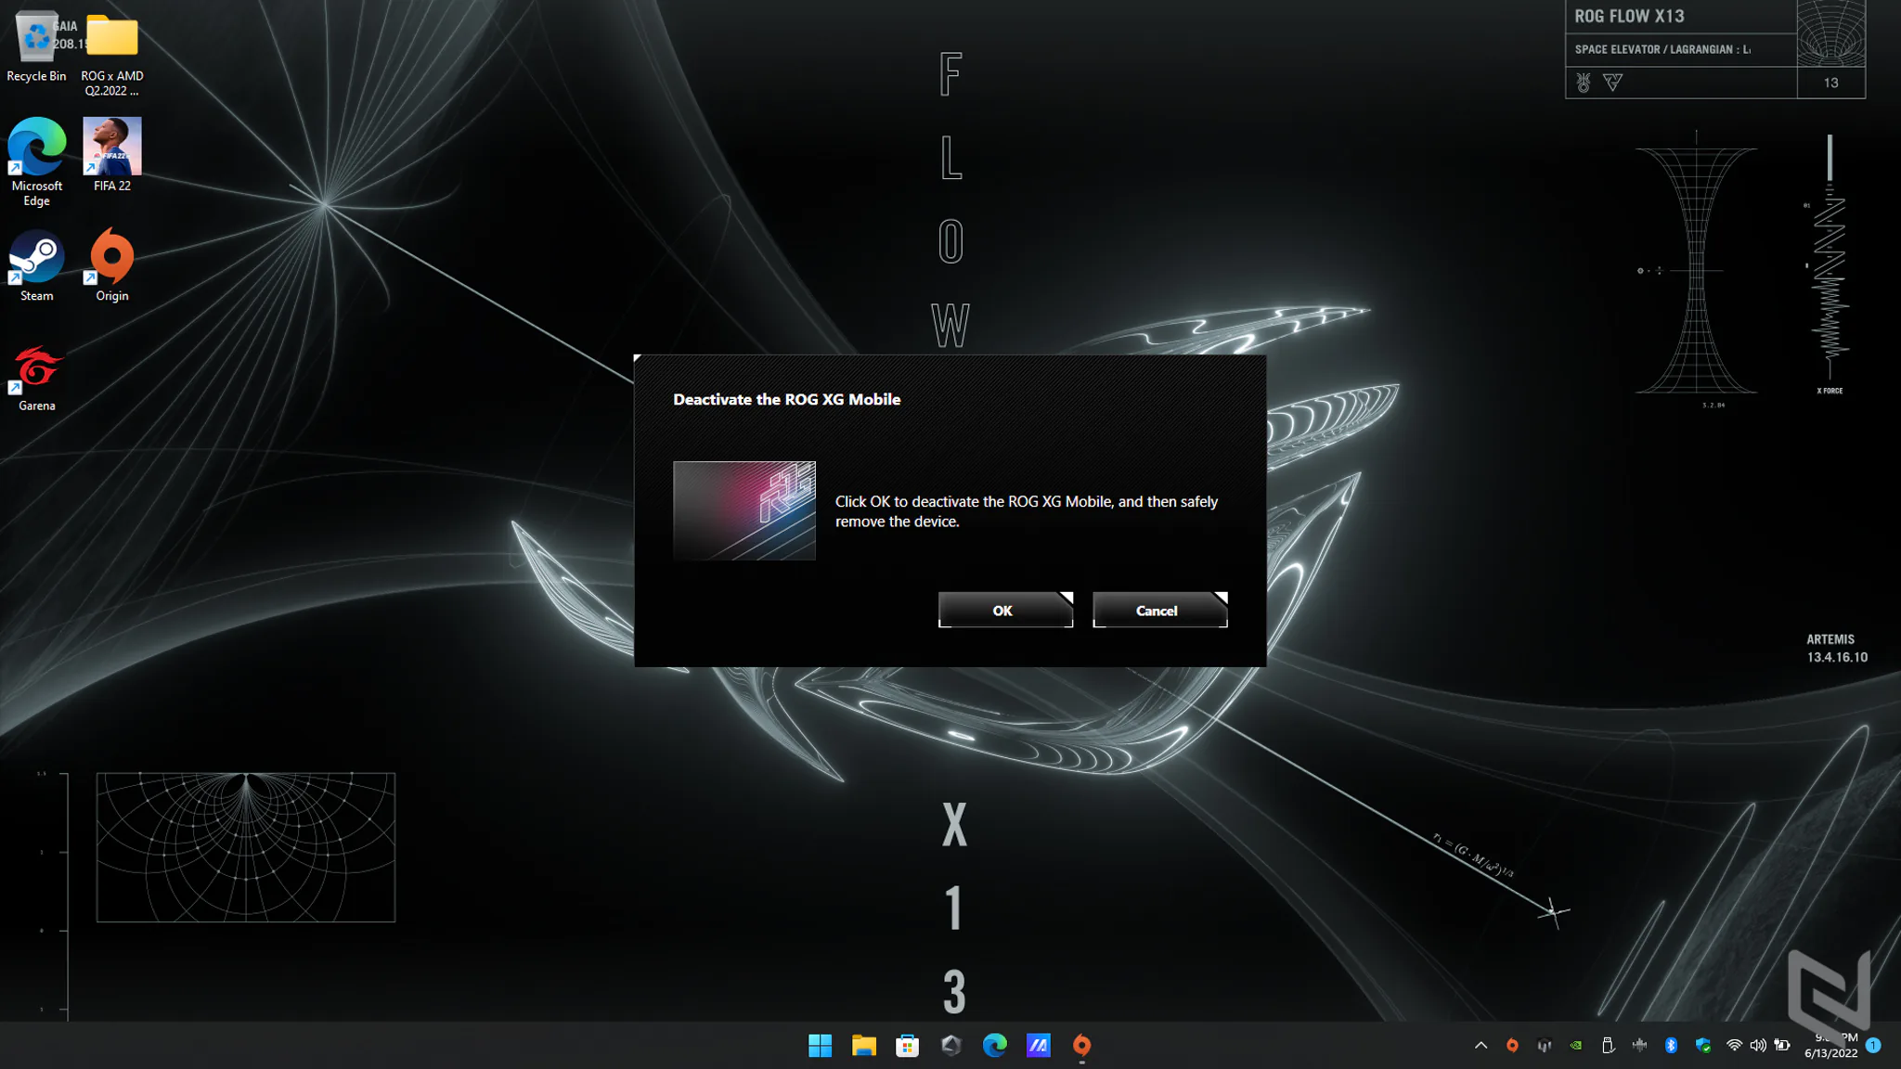The width and height of the screenshot is (1901, 1069).
Task: Click the NVIDIA tray icon
Action: [x=1575, y=1046]
